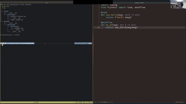186x104 pixels.
Task: Click line number 10 in editor gutter
Action: coord(98,27)
